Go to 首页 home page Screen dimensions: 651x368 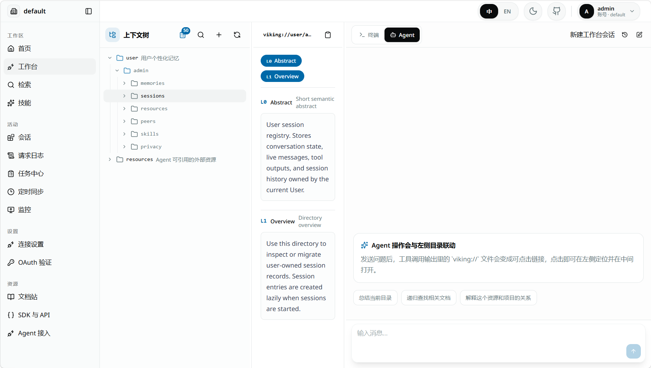[x=50, y=49]
